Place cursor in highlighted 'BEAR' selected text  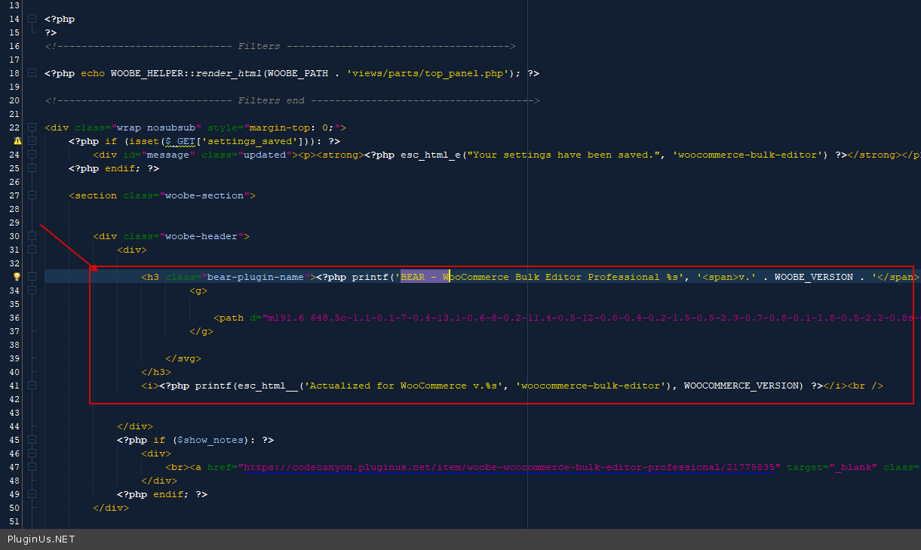pos(413,277)
